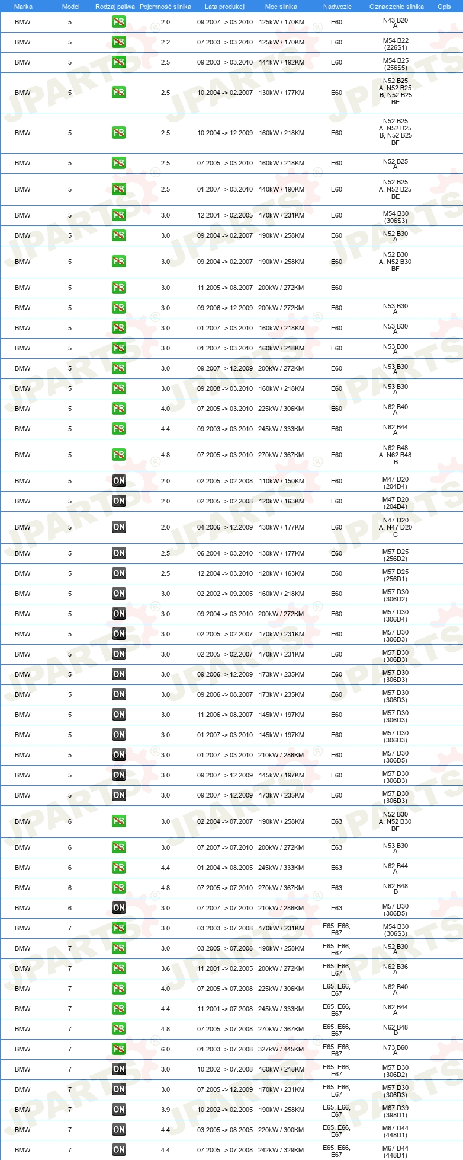Select the 327kW / 445KM power cell

tap(281, 1049)
